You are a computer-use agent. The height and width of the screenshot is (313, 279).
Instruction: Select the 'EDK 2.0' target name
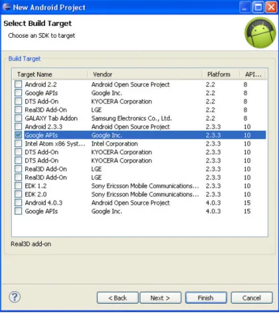[36, 194]
